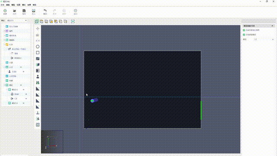Click the blue-green agent circle in the room
Image resolution: width=277 pixels, height=156 pixels.
92,101
